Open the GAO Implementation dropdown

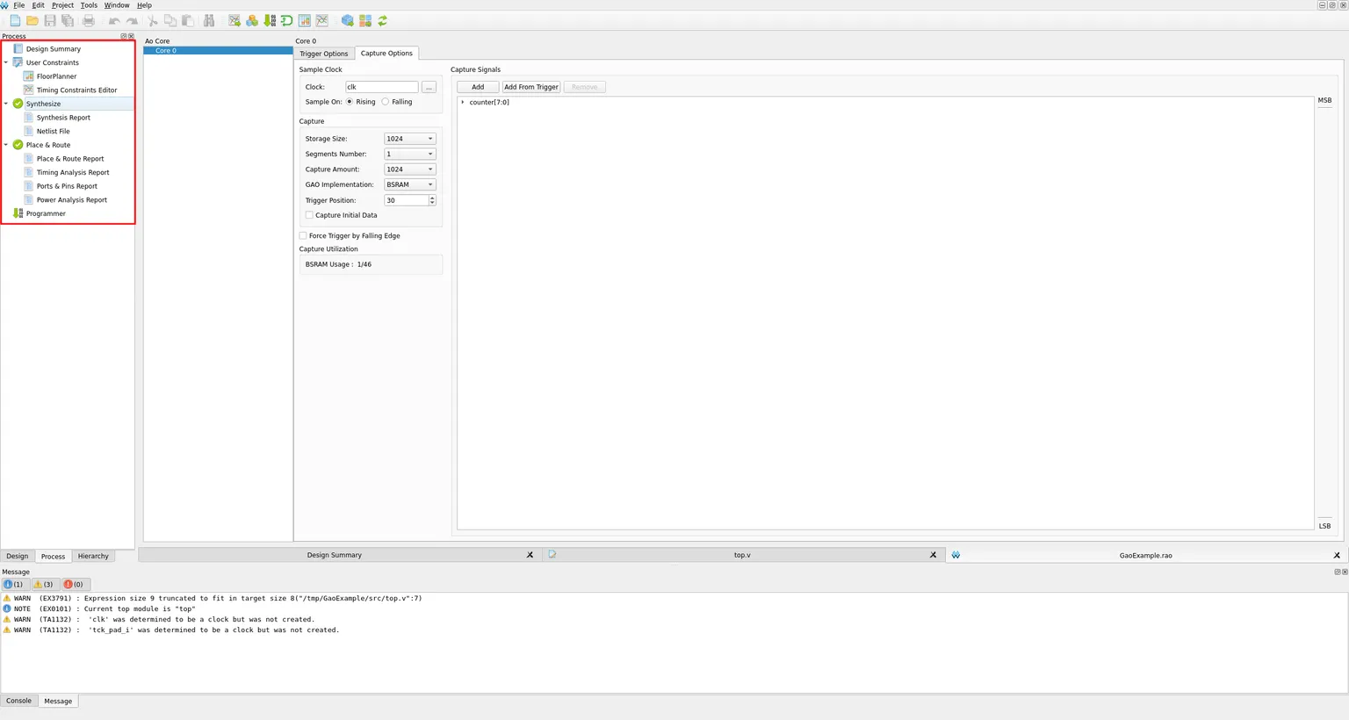(410, 184)
